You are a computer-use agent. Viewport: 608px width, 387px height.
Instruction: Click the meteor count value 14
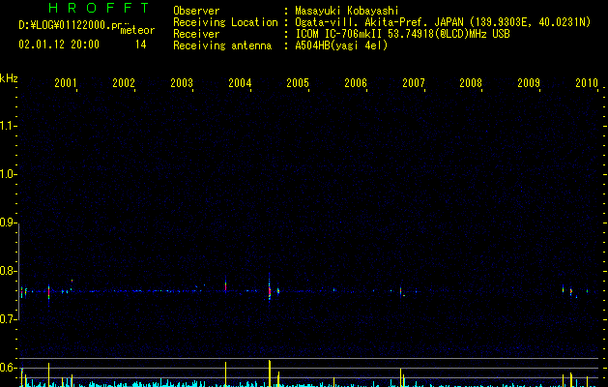141,45
